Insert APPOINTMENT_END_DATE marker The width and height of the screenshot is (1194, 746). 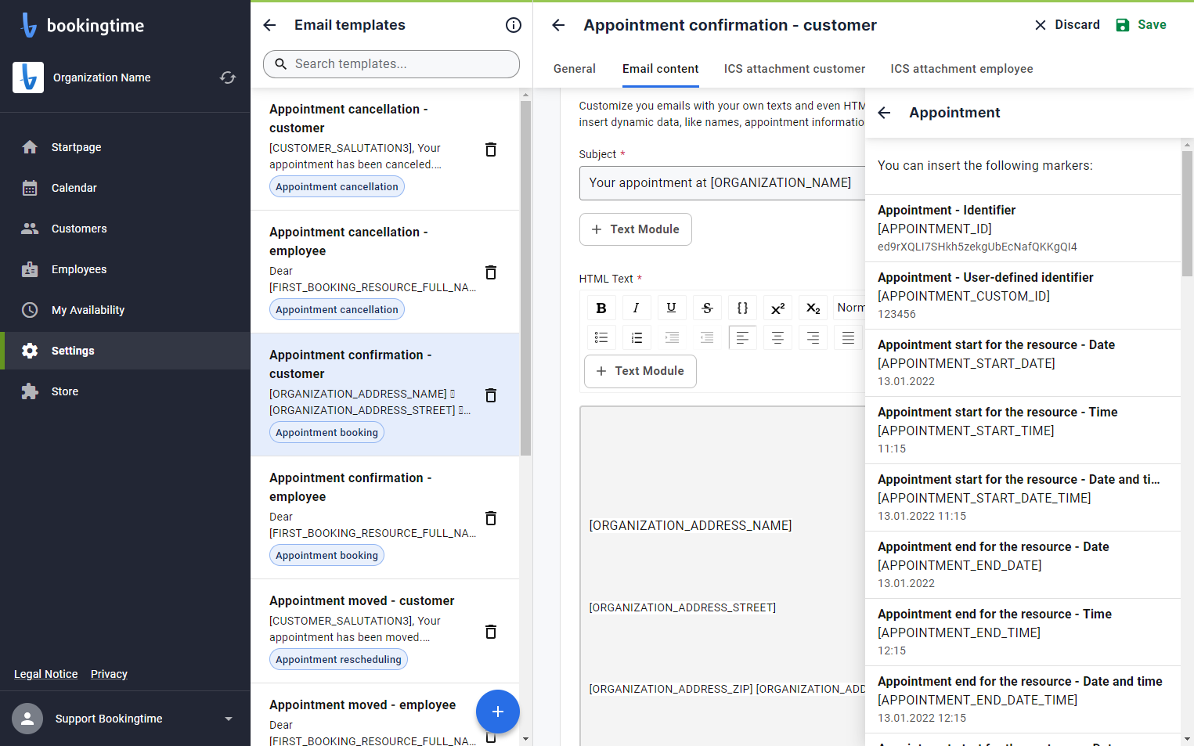(x=1023, y=565)
